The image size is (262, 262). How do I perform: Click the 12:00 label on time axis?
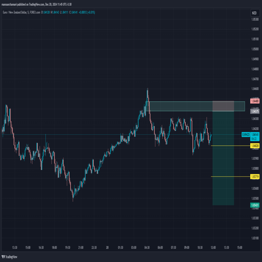(x=213, y=248)
